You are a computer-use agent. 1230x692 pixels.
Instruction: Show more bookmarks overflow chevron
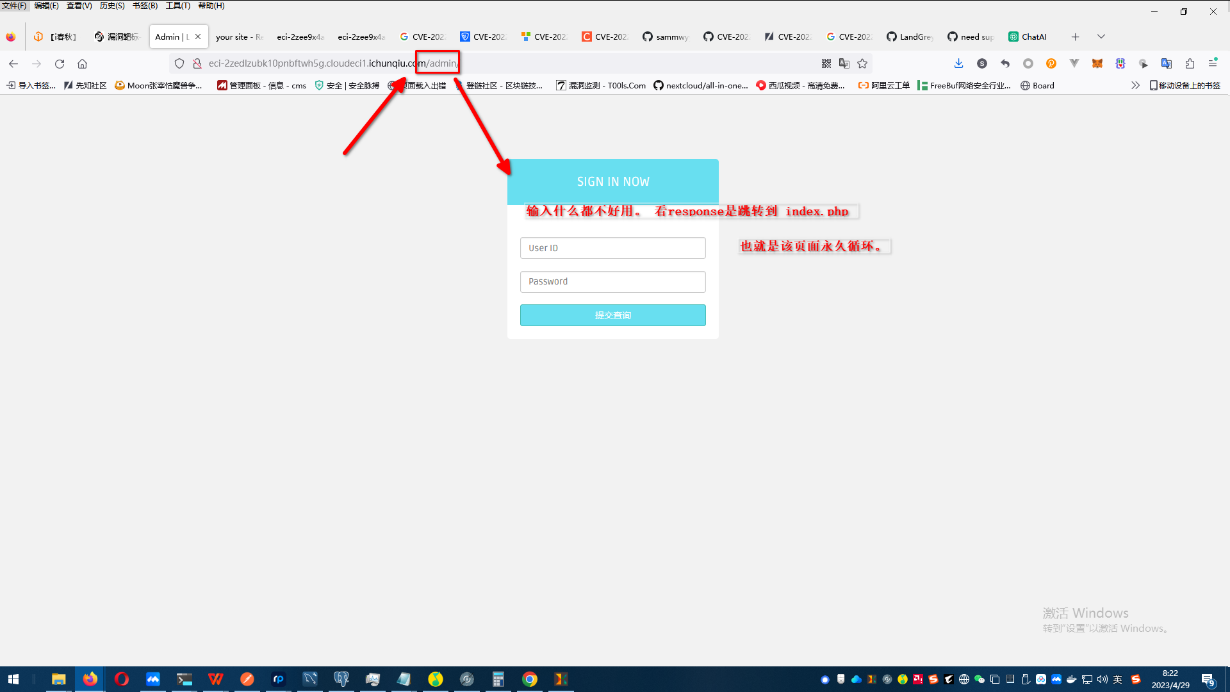pos(1135,85)
